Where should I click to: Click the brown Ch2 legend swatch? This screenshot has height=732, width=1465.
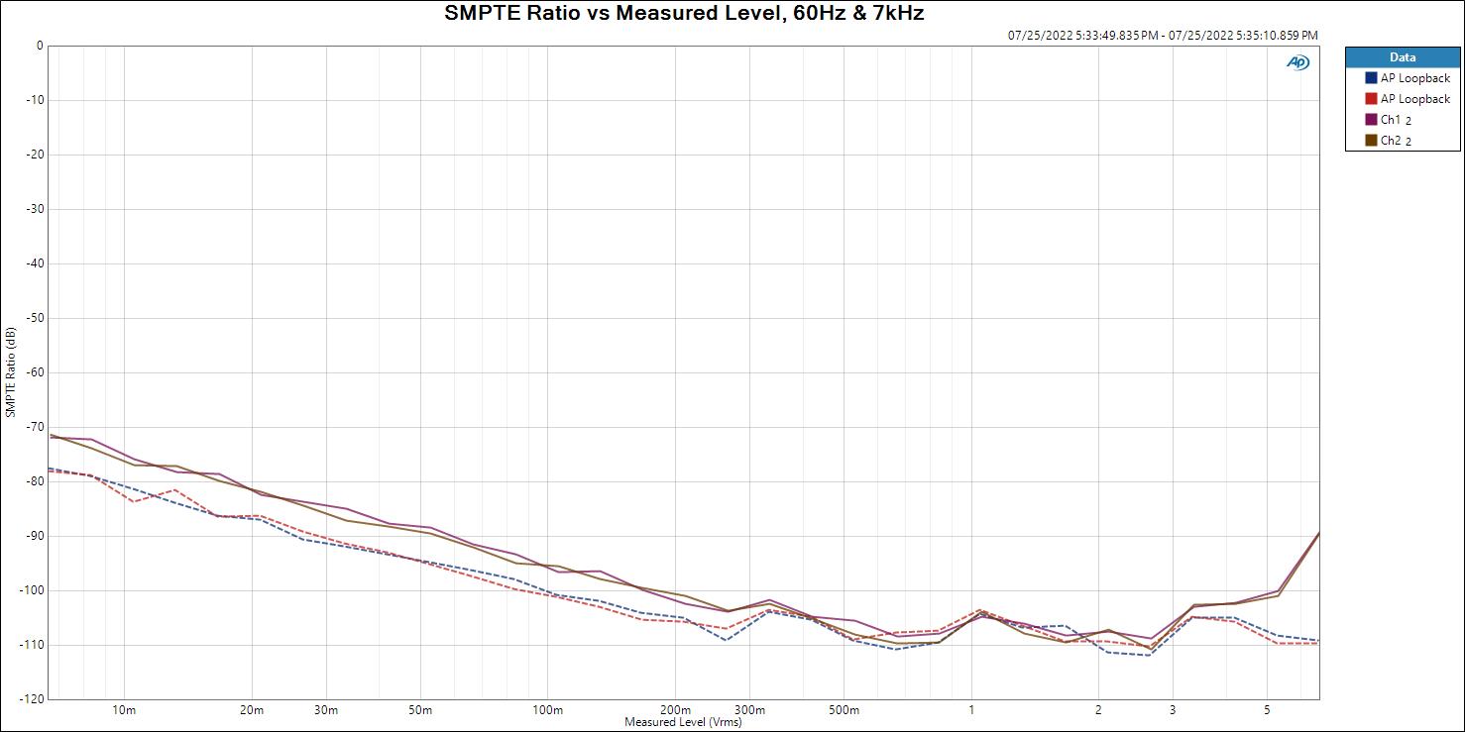click(x=1371, y=141)
